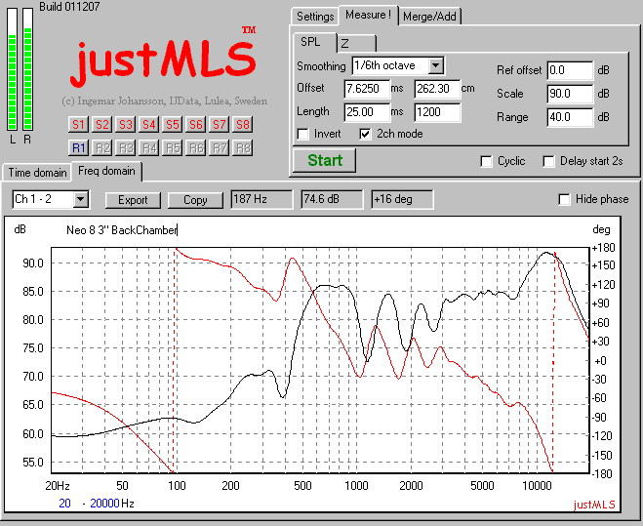The image size is (643, 526).
Task: Select memory slot S1
Action: pyautogui.click(x=78, y=124)
